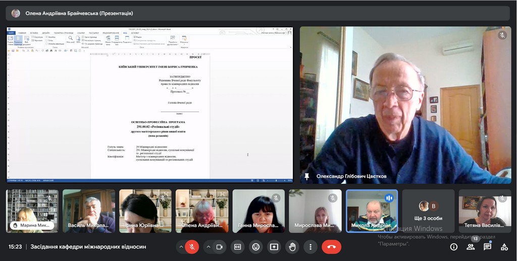
Task: Unmute the microphone with the red mic button
Action: pos(192,247)
